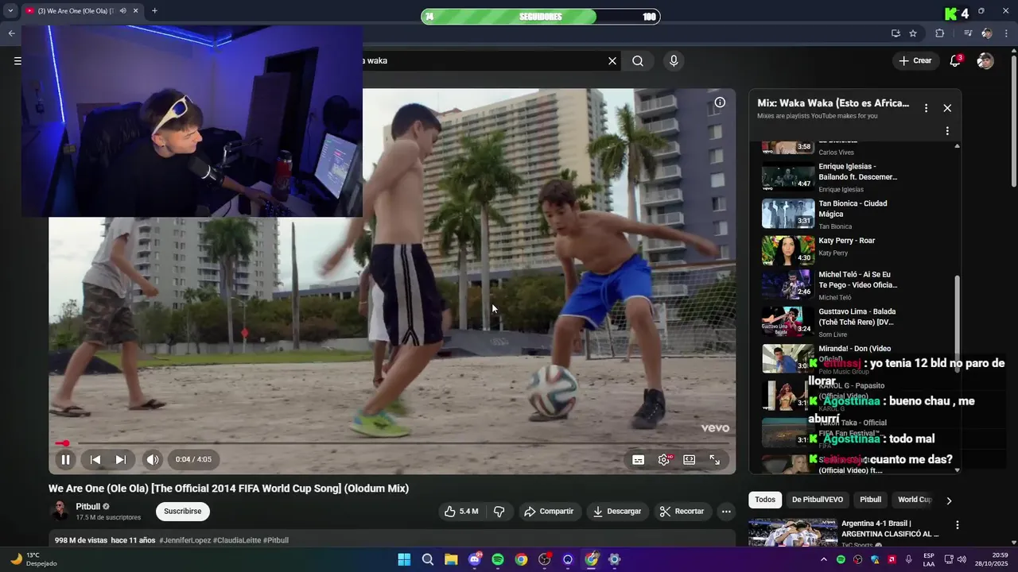Viewport: 1018px width, 572px height.
Task: Open the Pitbull channel name link
Action: tap(88, 507)
